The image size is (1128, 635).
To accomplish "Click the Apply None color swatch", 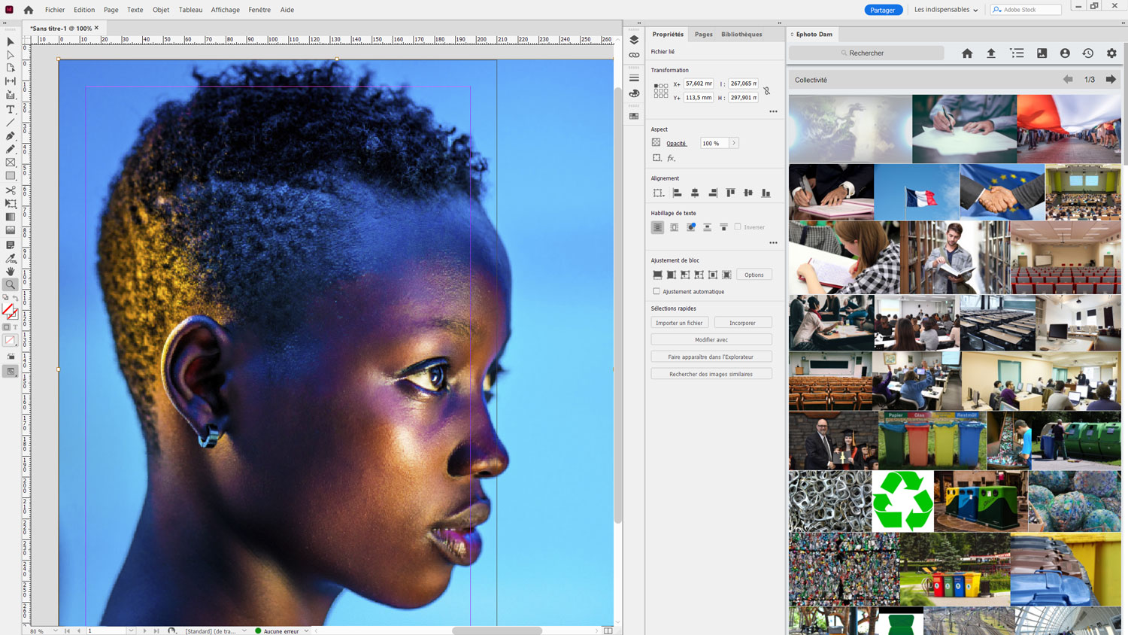I will coord(11,341).
